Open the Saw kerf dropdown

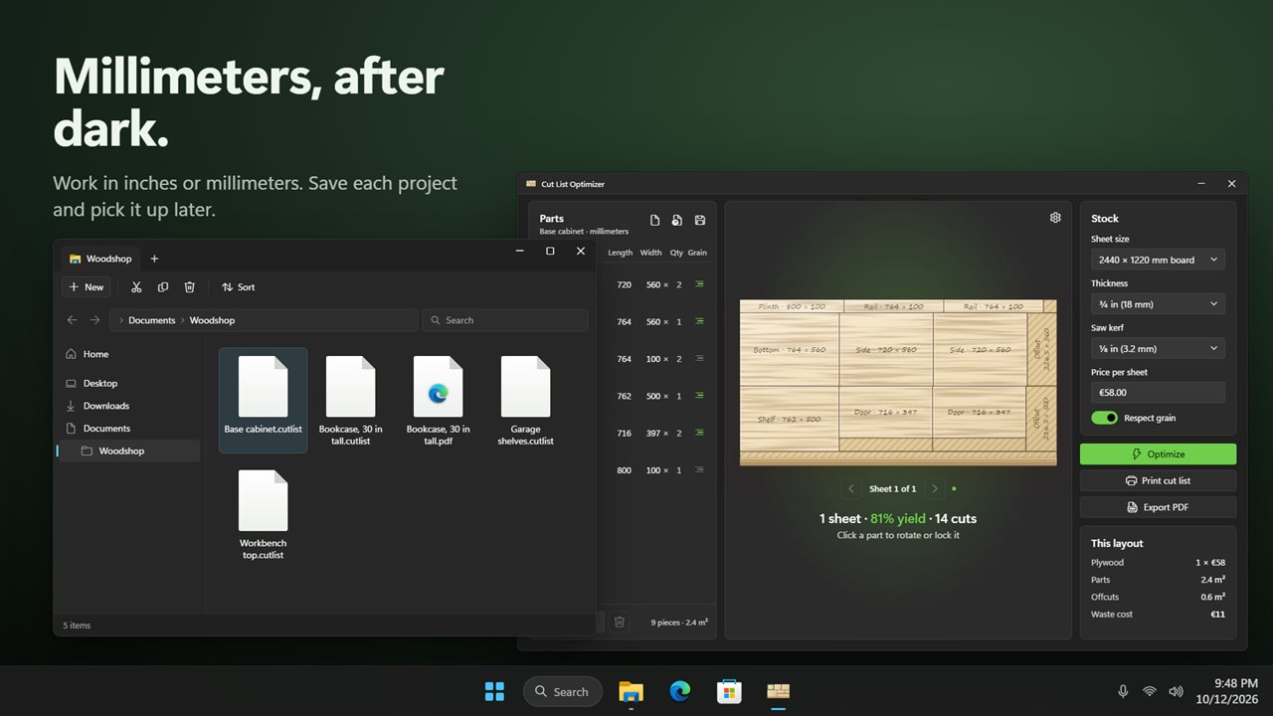tap(1158, 348)
